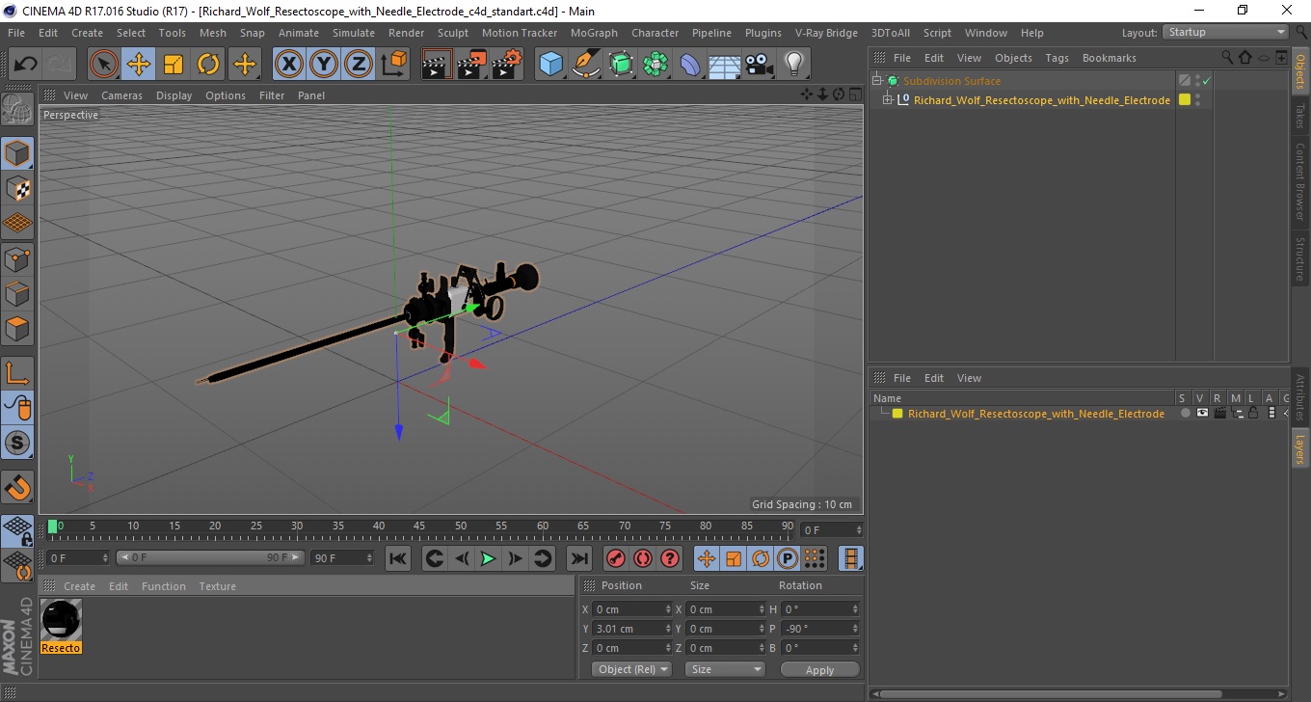The height and width of the screenshot is (702, 1311).
Task: Open Edit Render Settings icon
Action: [507, 65]
